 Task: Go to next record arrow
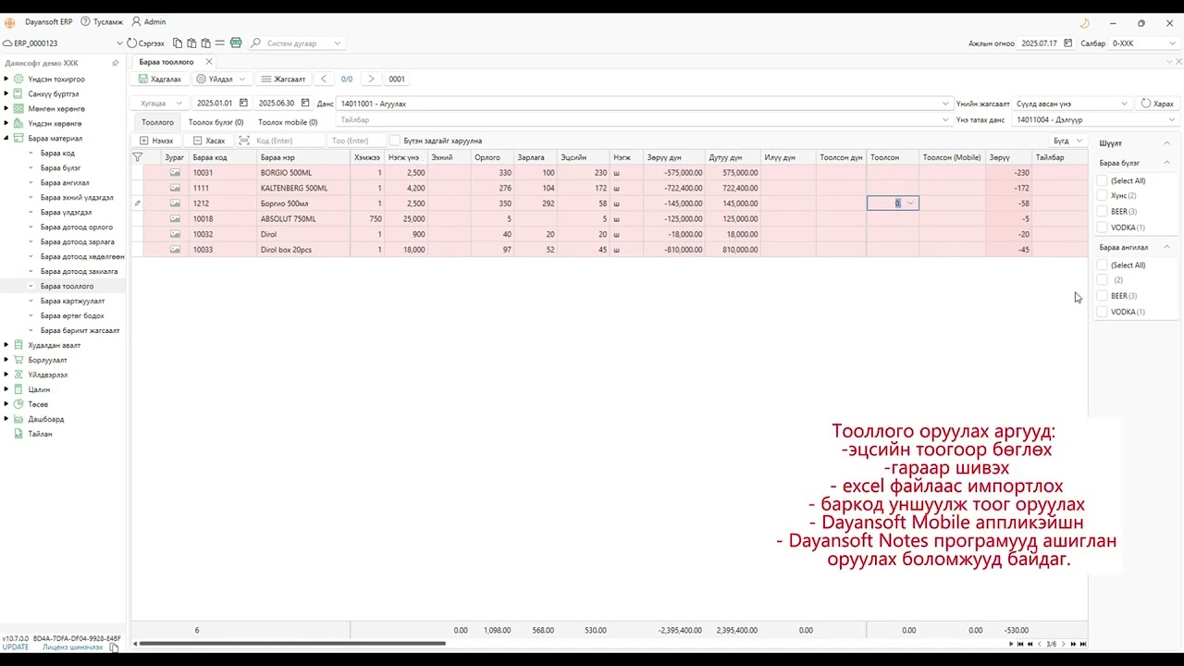coord(371,80)
